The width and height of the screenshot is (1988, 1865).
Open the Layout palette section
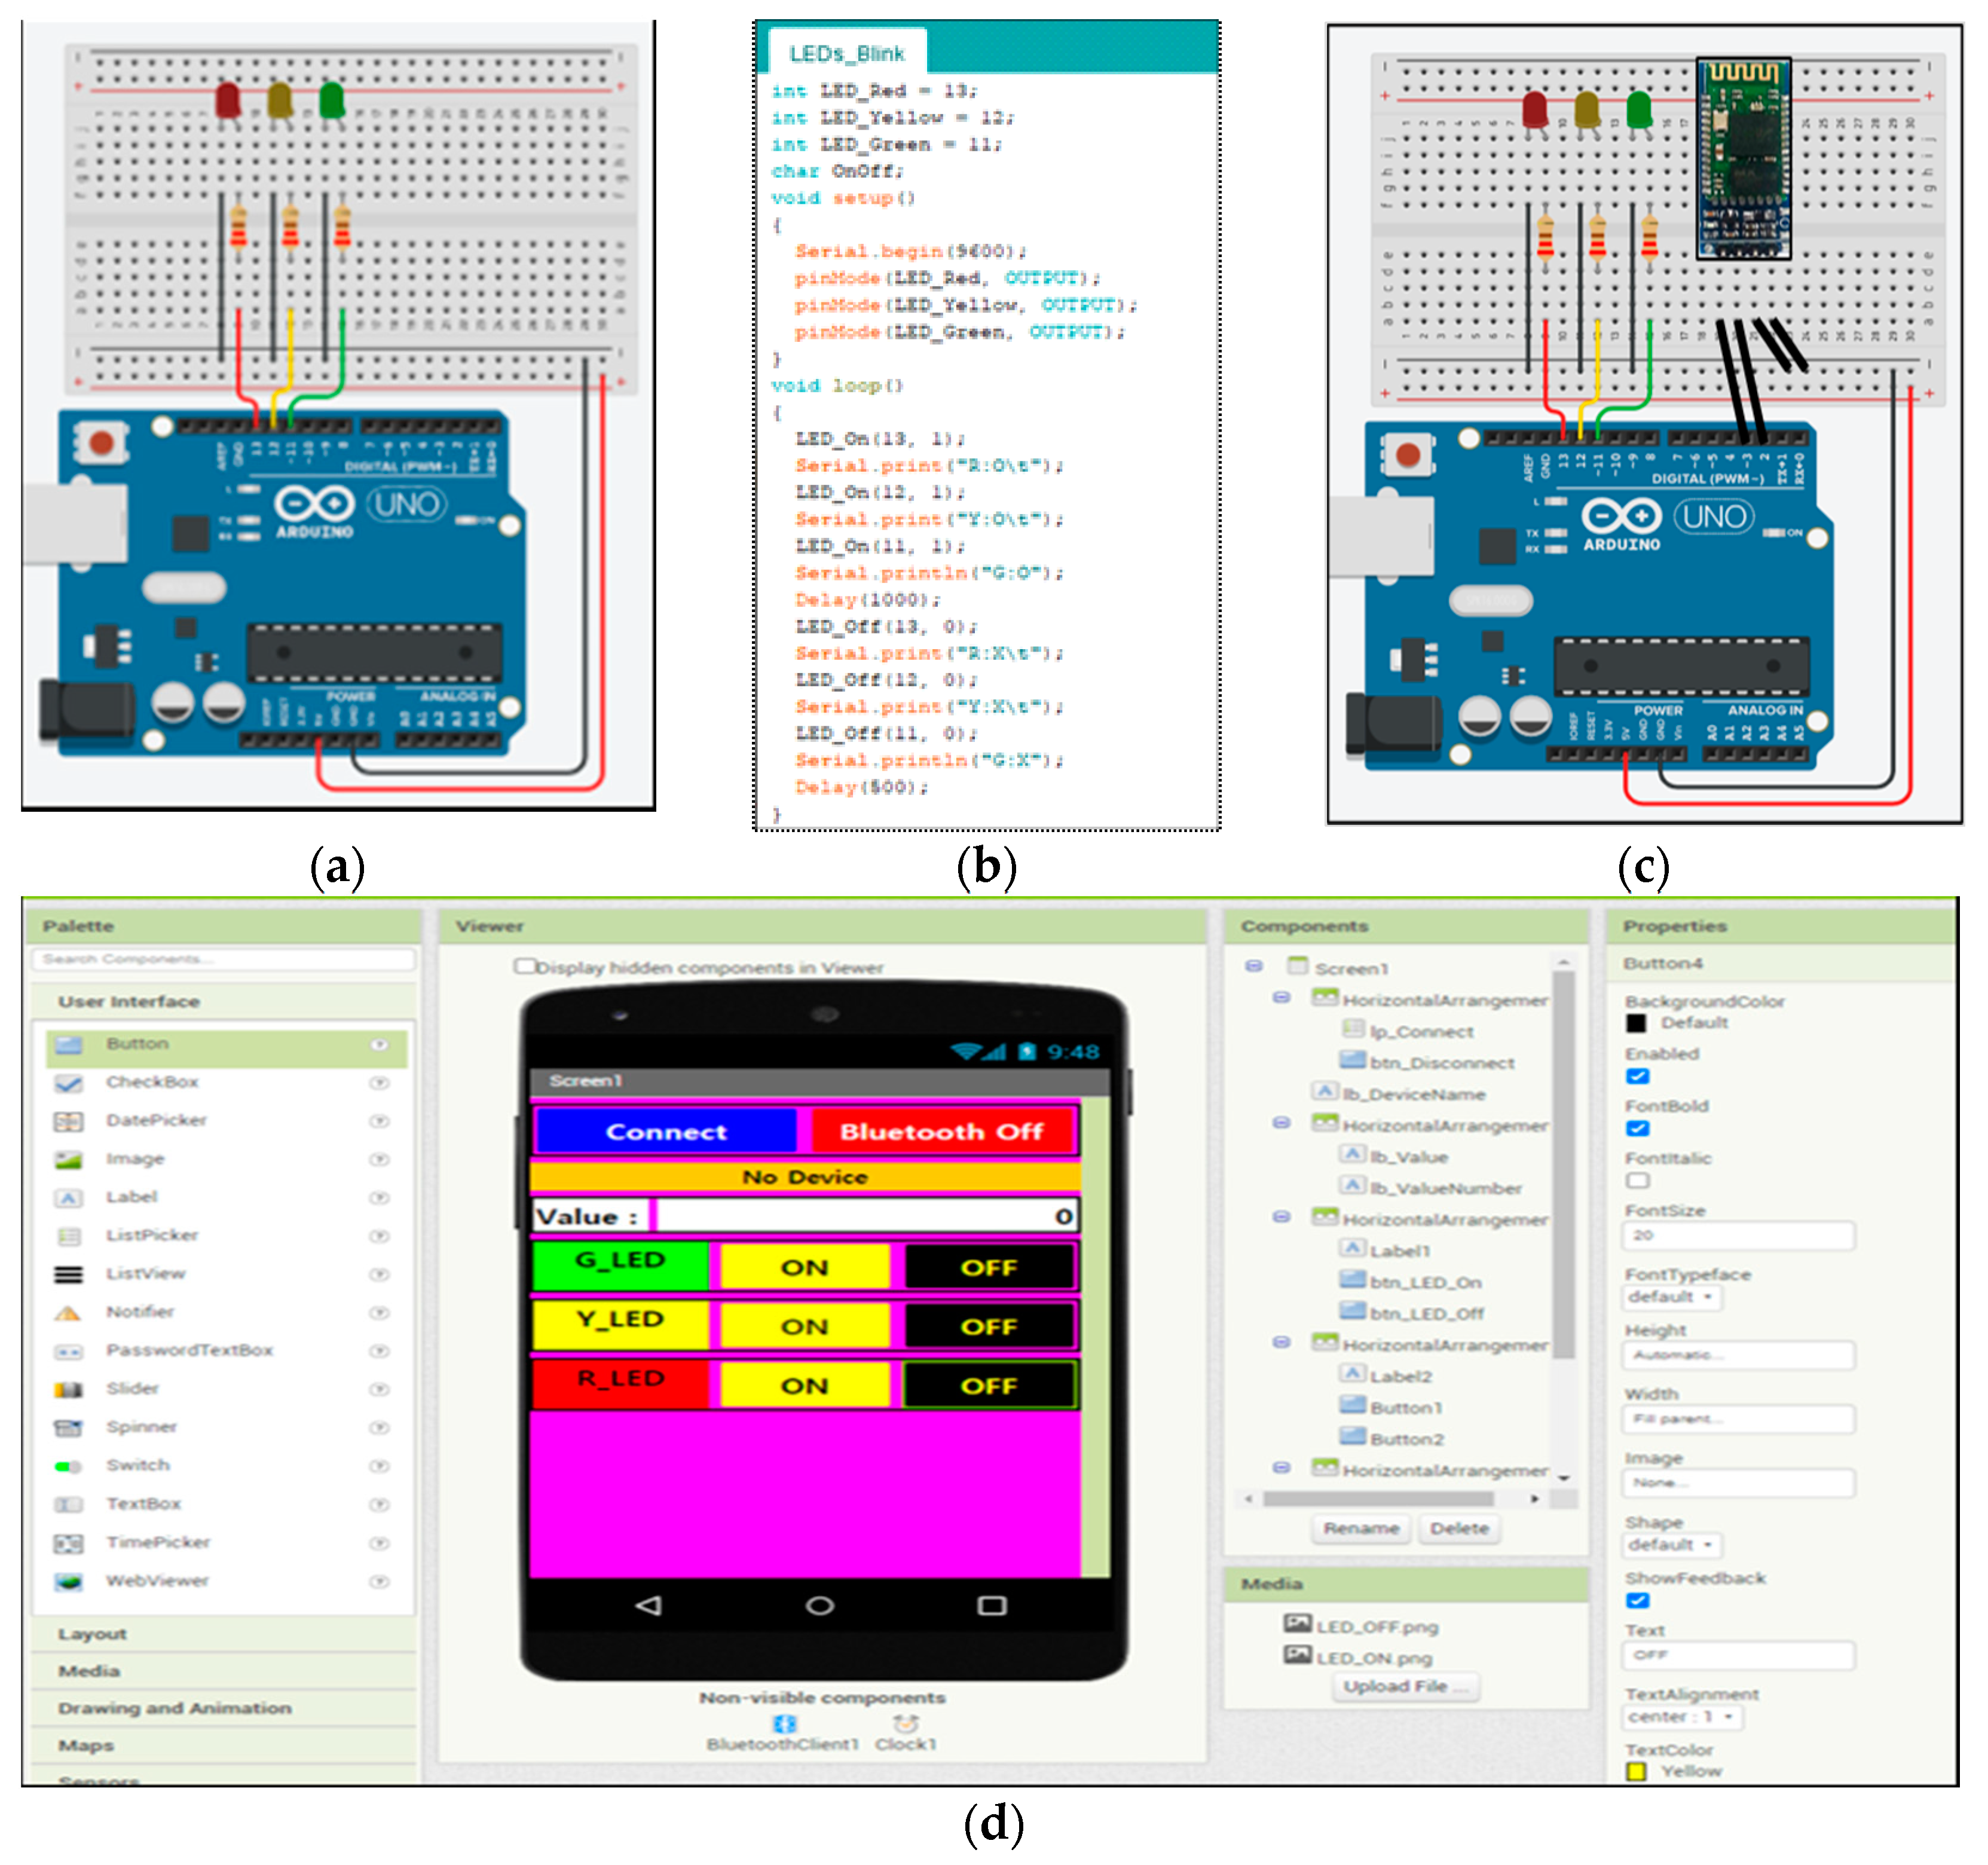point(92,1634)
